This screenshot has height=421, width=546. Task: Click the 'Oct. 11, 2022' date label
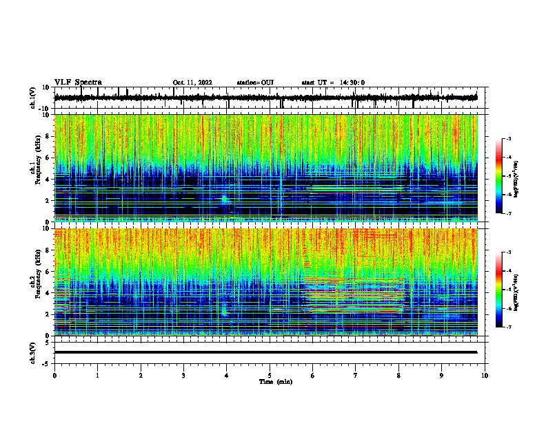[192, 83]
